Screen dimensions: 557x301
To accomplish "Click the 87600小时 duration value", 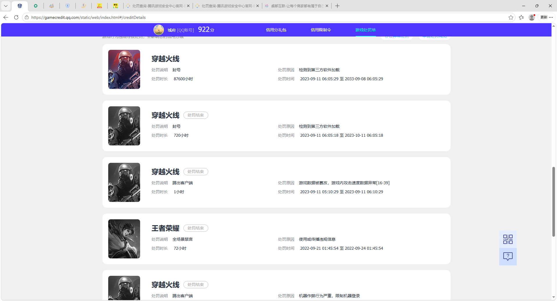I will click(x=183, y=79).
